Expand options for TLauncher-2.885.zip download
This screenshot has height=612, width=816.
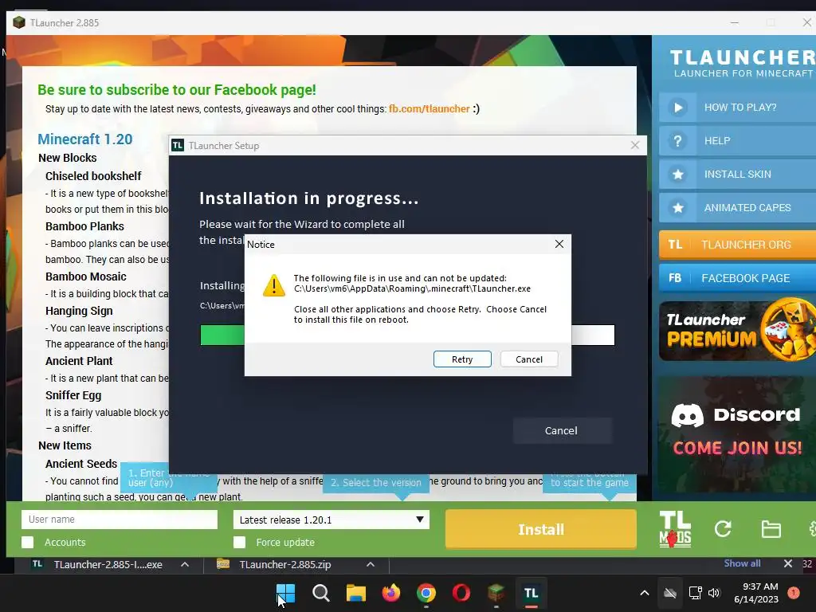pos(371,565)
